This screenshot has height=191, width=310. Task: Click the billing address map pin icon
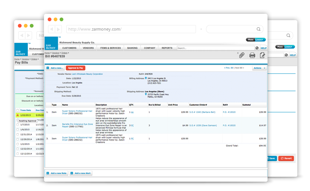pyautogui.click(x=146, y=78)
